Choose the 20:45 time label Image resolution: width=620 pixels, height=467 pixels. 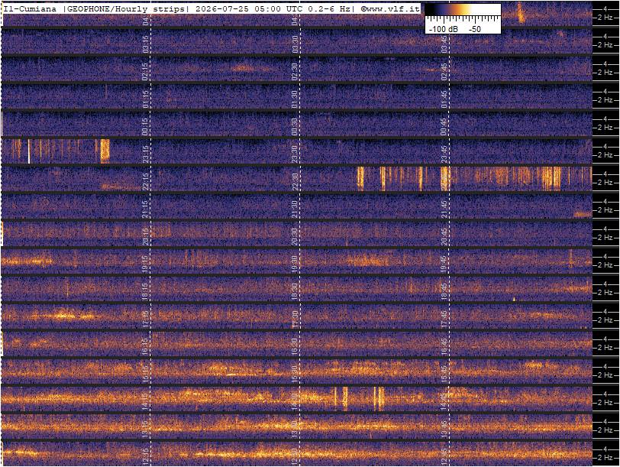(x=444, y=237)
